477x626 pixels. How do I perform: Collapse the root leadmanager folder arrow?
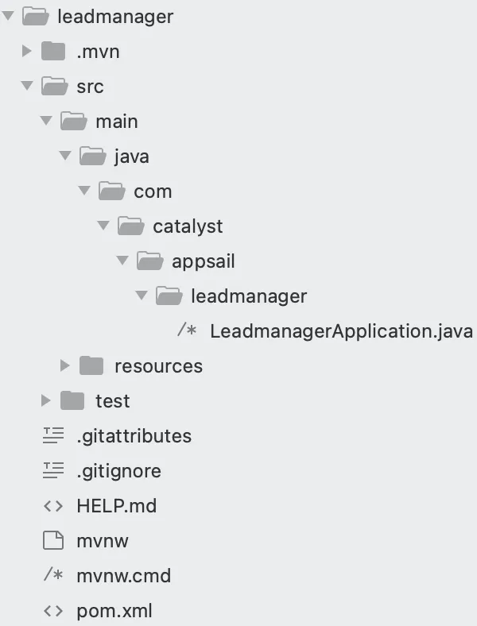pyautogui.click(x=8, y=17)
